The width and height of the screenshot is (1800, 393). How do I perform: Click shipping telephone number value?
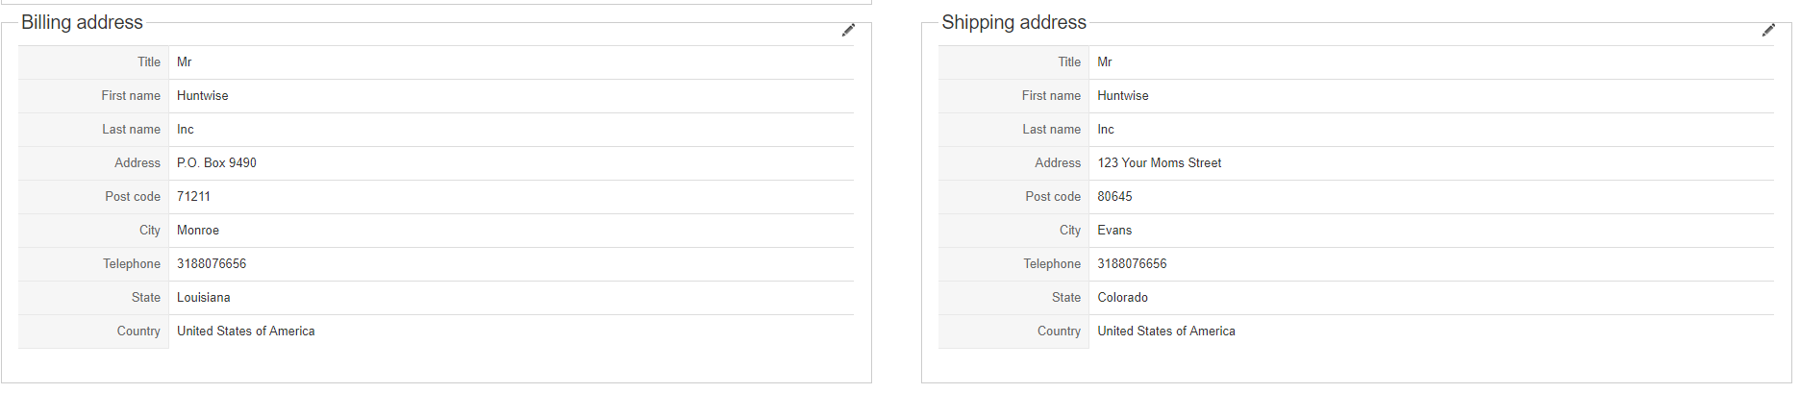[1132, 263]
